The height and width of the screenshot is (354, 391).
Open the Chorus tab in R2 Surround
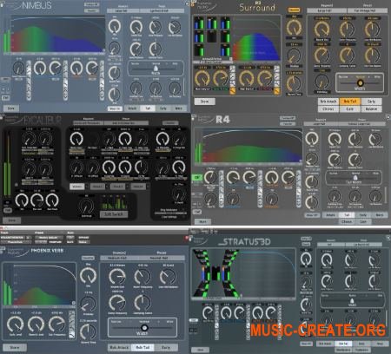click(x=328, y=109)
